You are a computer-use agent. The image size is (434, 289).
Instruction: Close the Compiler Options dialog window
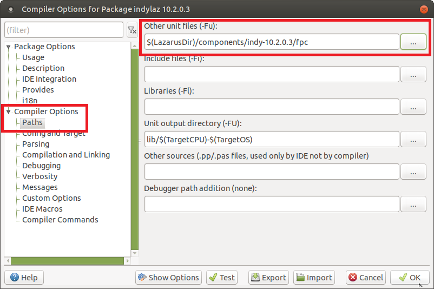pos(424,9)
